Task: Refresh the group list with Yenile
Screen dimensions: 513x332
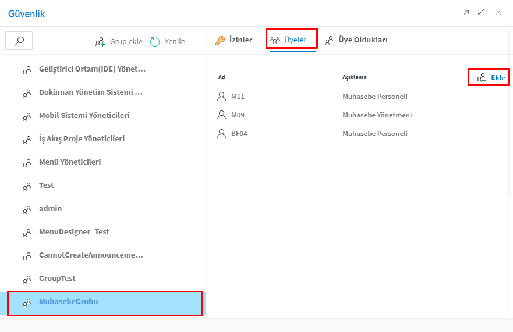Action: point(168,42)
